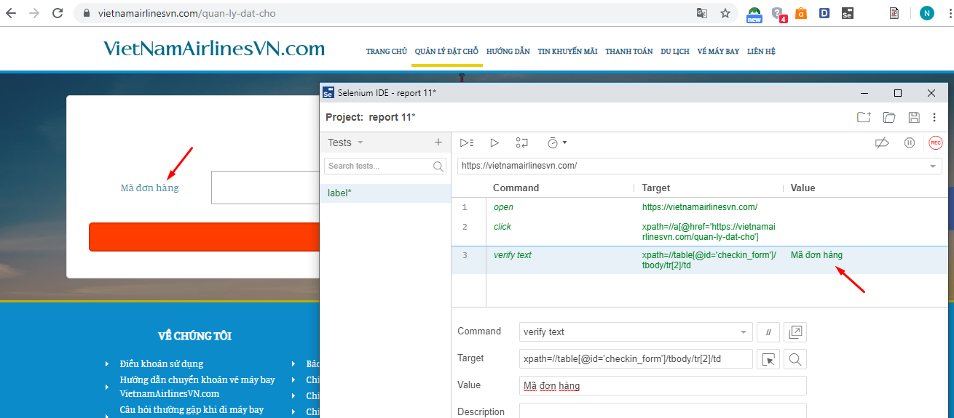
Task: Open TIN KHUYẾN MÃI menu item
Action: pos(567,52)
